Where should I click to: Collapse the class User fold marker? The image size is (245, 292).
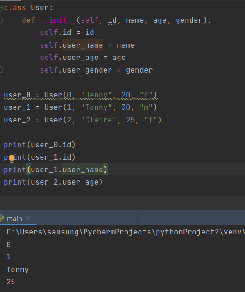1,8
